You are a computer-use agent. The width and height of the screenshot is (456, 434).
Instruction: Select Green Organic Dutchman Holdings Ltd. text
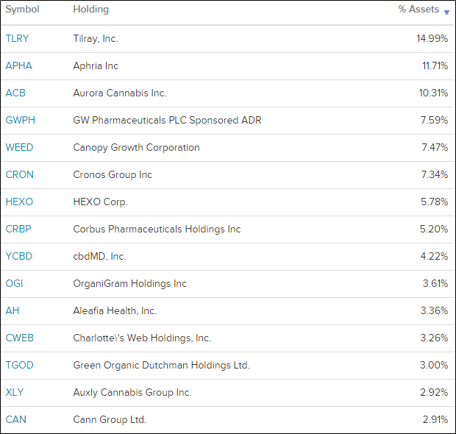coord(161,365)
